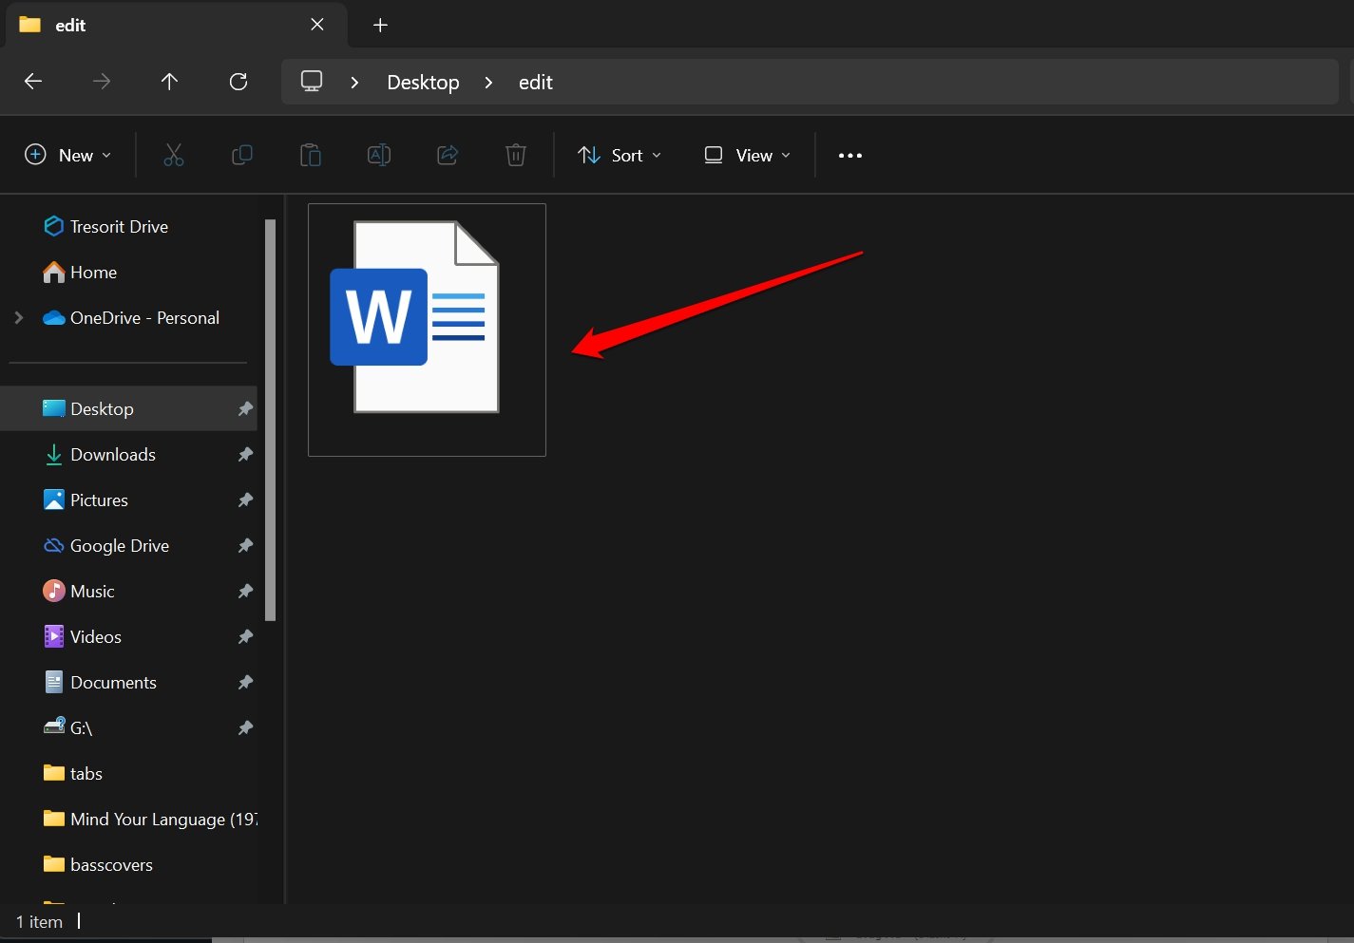The height and width of the screenshot is (943, 1354).
Task: Click the Cut scissors icon
Action: pyautogui.click(x=173, y=155)
